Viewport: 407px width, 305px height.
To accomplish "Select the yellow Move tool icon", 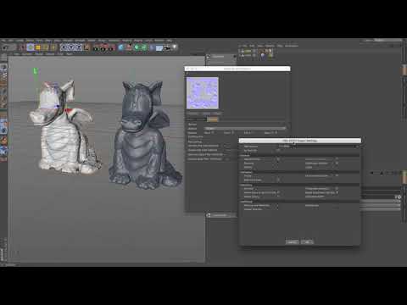I will tap(31, 47).
